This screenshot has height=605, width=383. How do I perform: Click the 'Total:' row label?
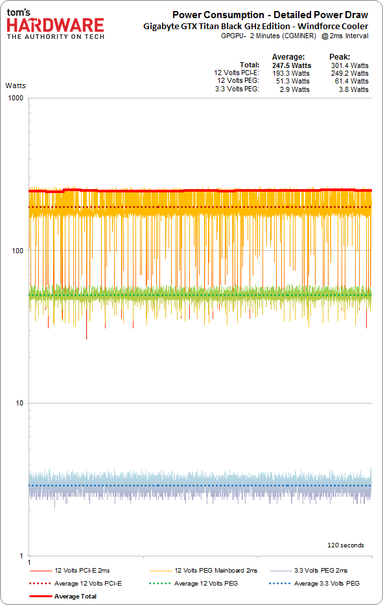(x=250, y=65)
